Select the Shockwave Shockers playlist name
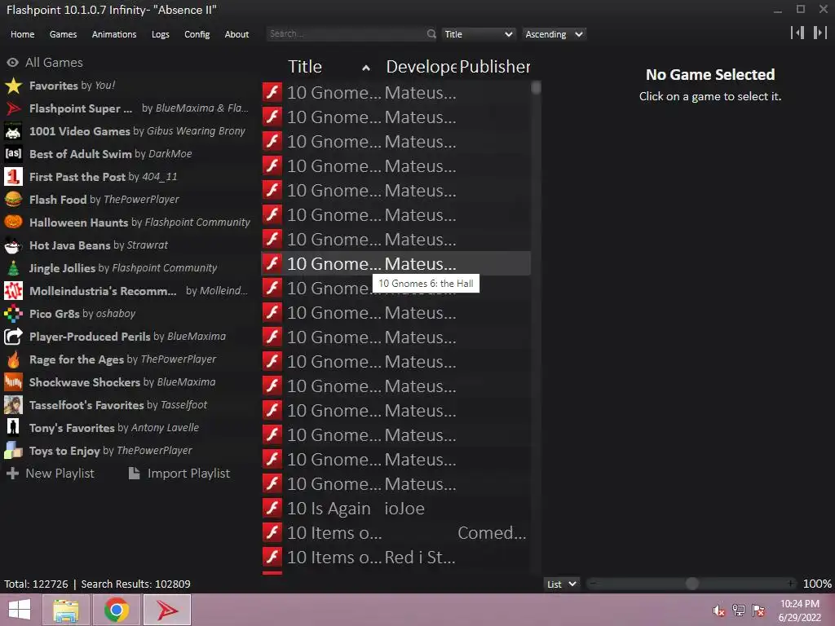This screenshot has width=835, height=626. pyautogui.click(x=85, y=381)
